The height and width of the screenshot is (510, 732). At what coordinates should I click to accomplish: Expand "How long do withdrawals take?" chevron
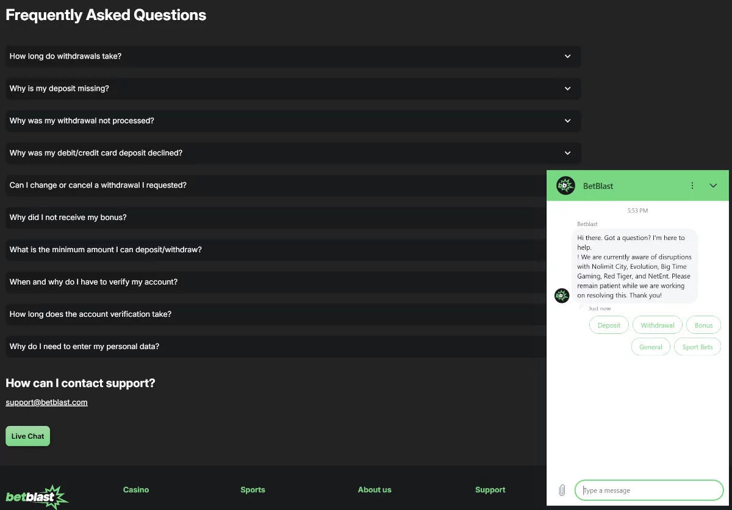click(x=567, y=56)
